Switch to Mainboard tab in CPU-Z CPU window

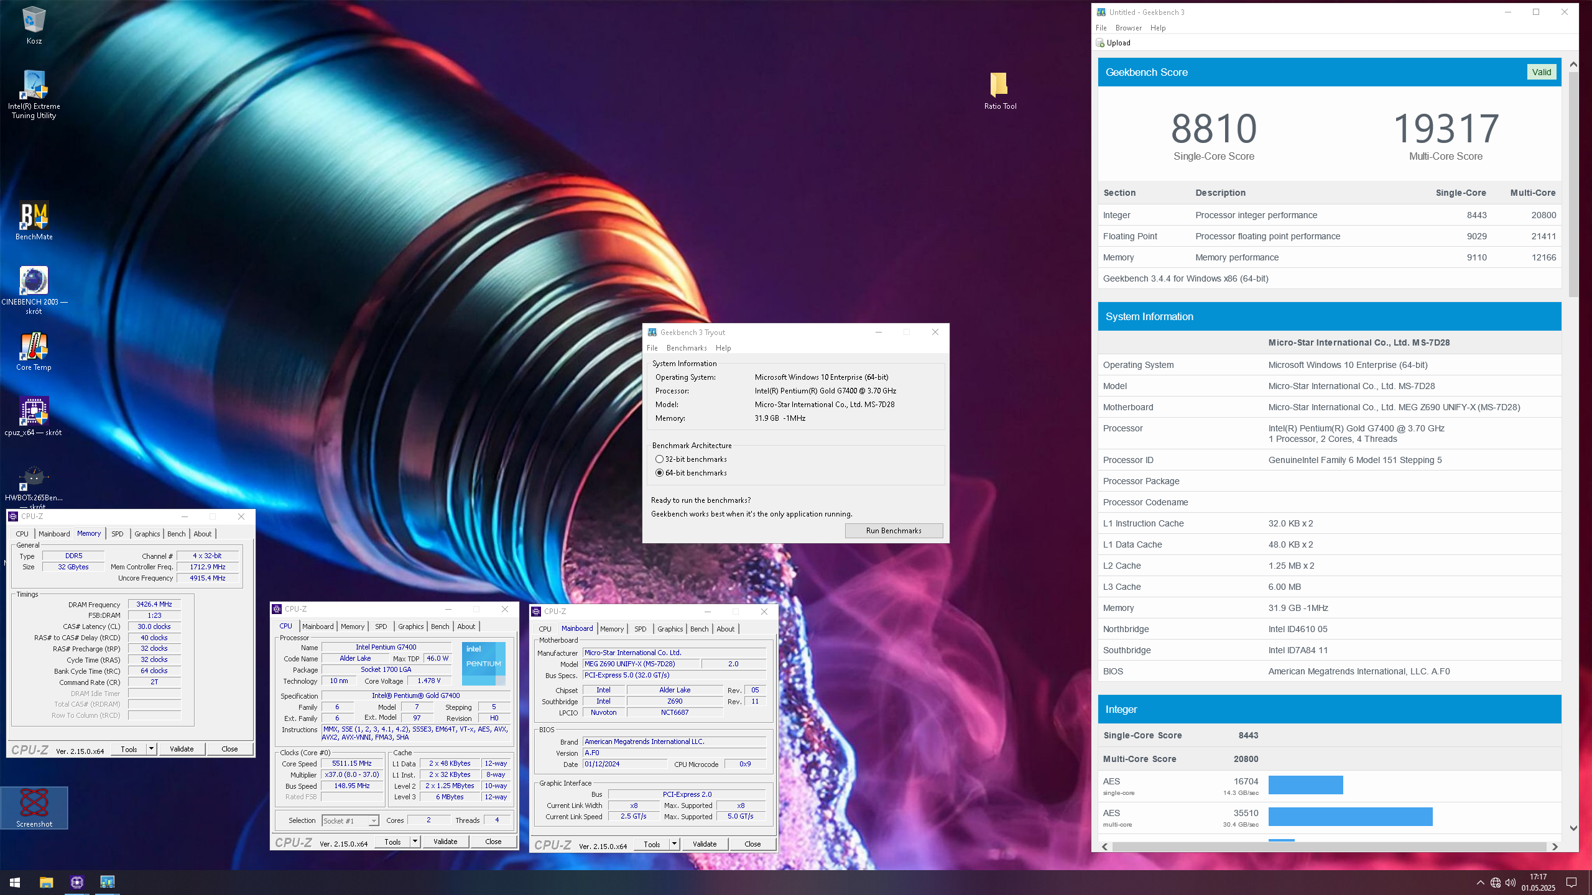[x=318, y=626]
